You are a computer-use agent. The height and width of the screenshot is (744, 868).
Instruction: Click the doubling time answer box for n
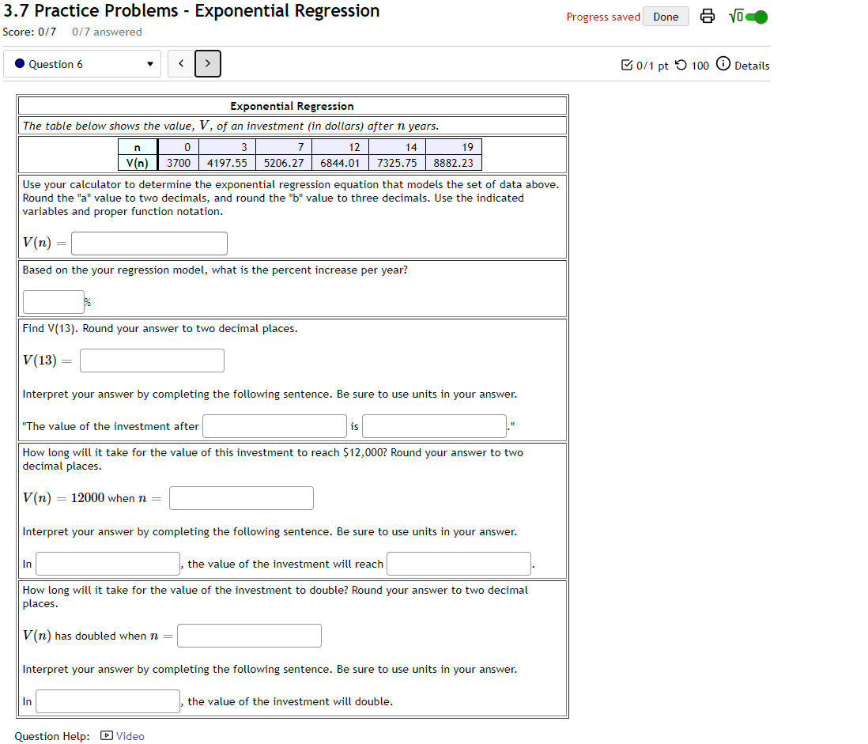coord(249,635)
